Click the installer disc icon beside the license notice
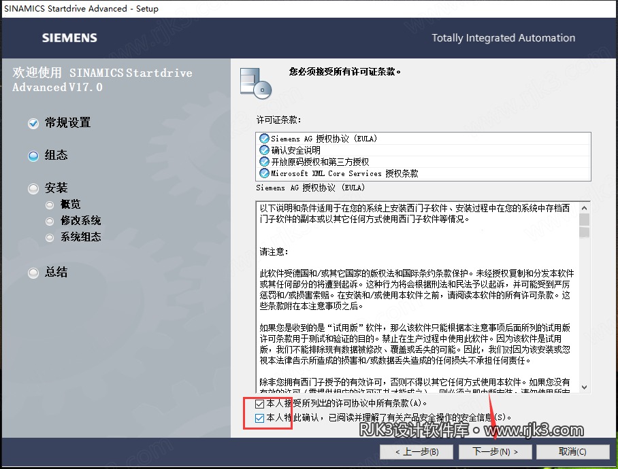This screenshot has width=618, height=469. [x=256, y=83]
